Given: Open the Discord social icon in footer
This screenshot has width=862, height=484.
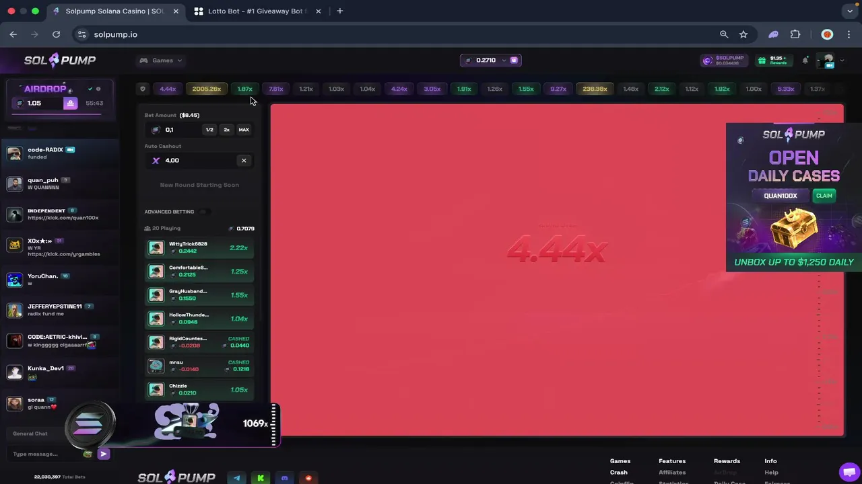Looking at the screenshot, I should (284, 478).
